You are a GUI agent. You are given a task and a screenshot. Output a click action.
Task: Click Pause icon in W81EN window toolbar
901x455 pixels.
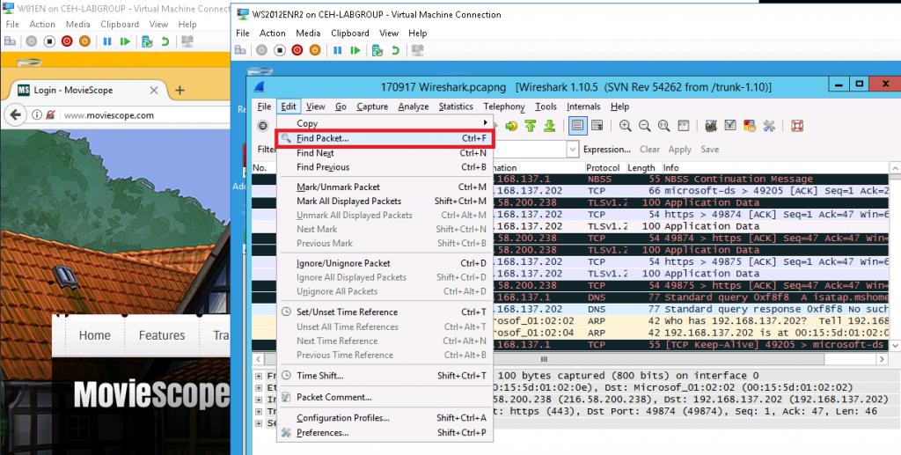point(106,41)
